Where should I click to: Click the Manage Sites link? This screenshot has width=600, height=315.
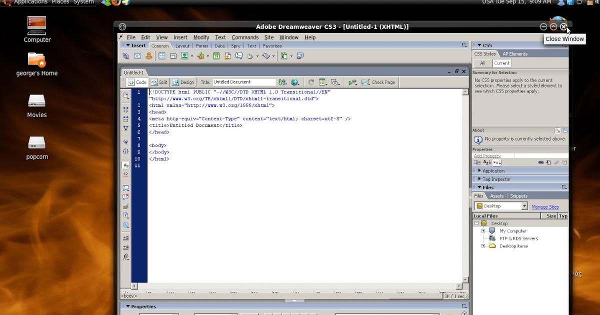pos(545,207)
